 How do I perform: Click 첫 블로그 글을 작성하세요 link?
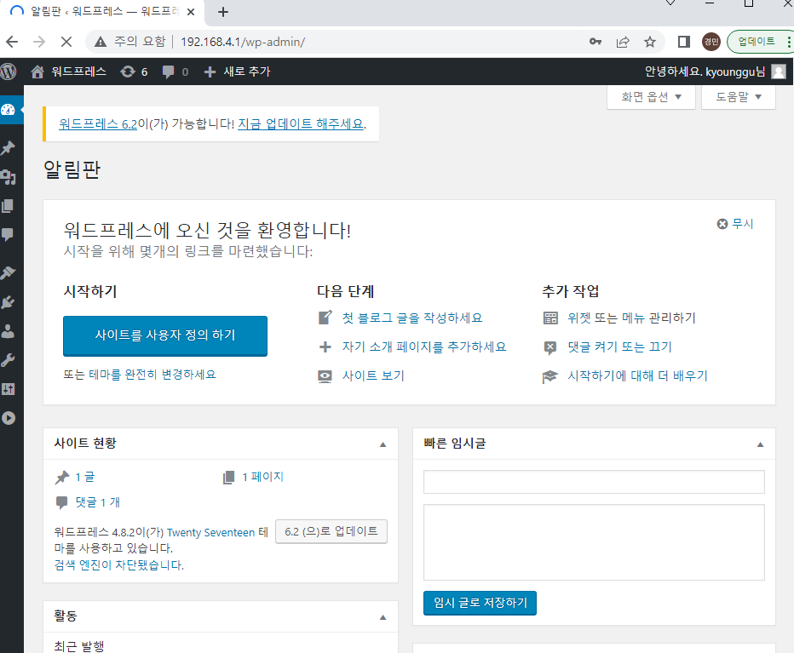pos(412,318)
